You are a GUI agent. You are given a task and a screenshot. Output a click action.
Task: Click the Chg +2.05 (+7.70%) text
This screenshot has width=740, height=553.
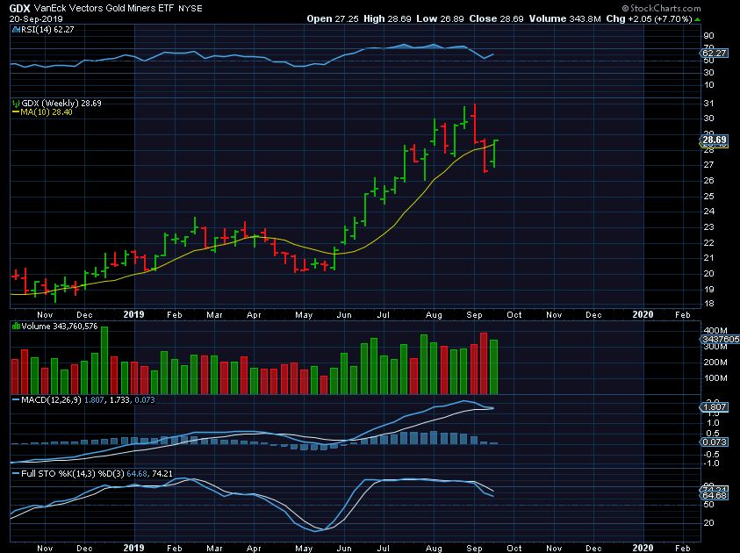click(x=649, y=19)
